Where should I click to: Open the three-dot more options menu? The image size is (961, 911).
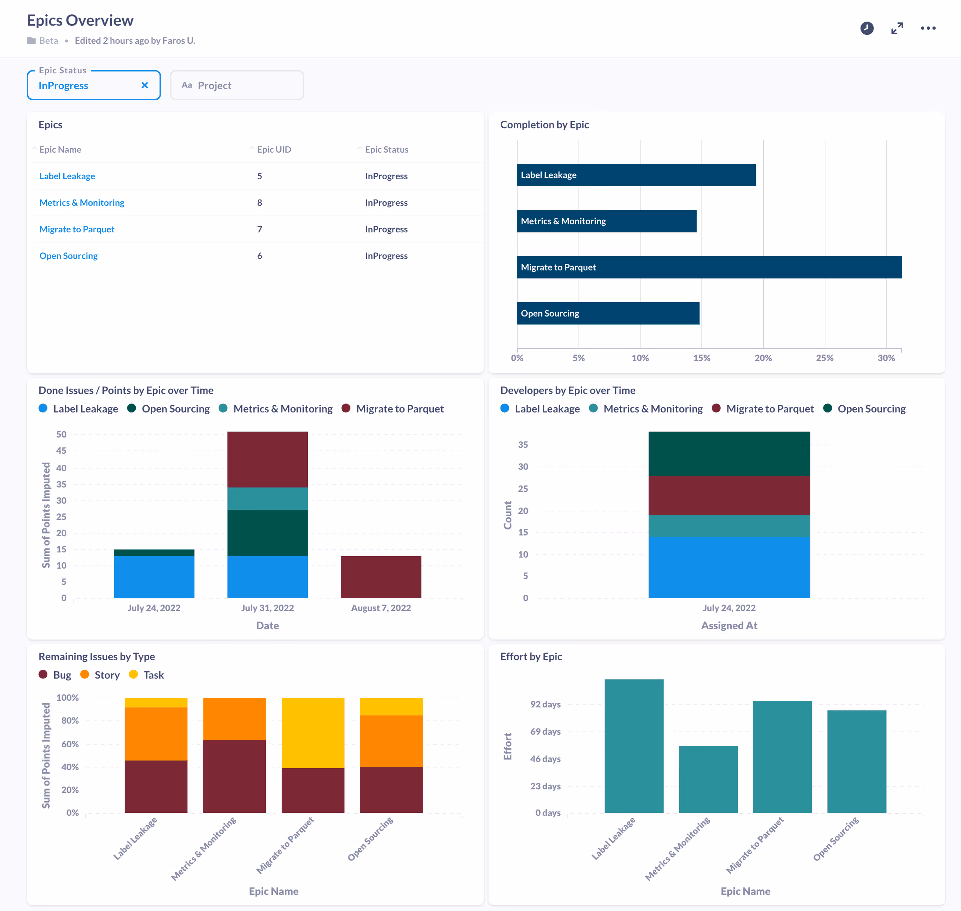(928, 28)
